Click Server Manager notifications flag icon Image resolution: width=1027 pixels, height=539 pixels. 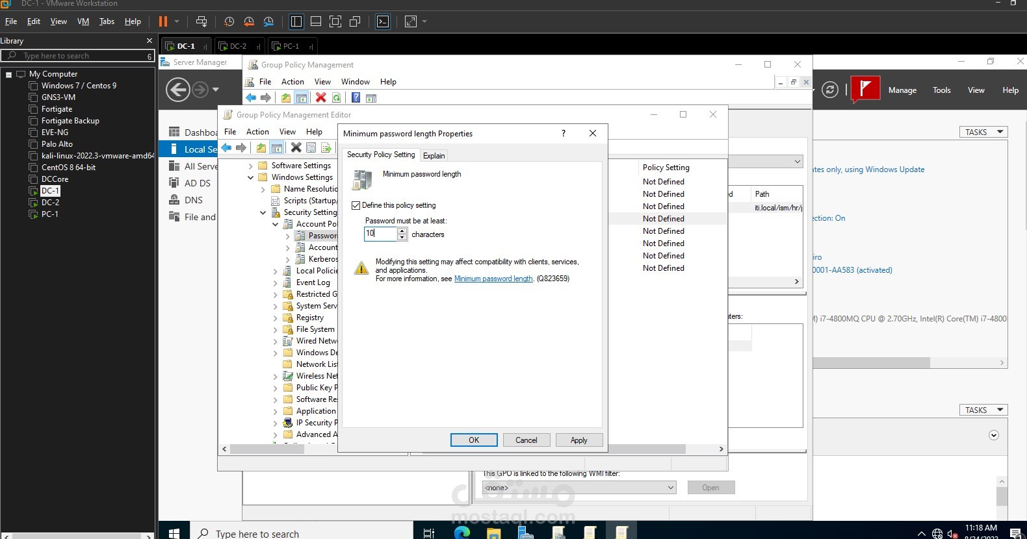[865, 90]
